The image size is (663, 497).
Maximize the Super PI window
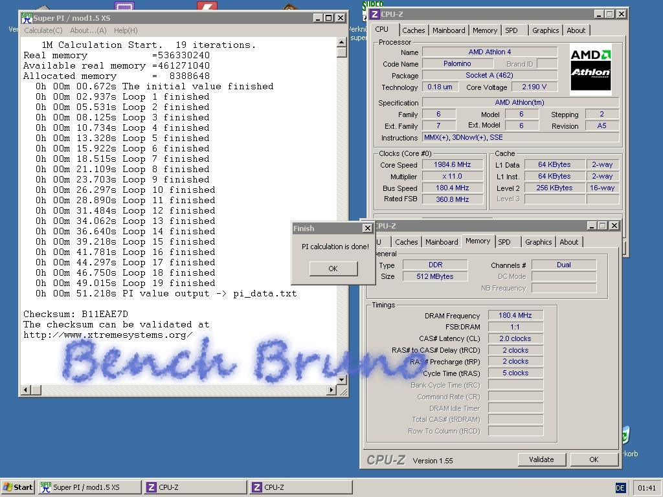pyautogui.click(x=328, y=17)
